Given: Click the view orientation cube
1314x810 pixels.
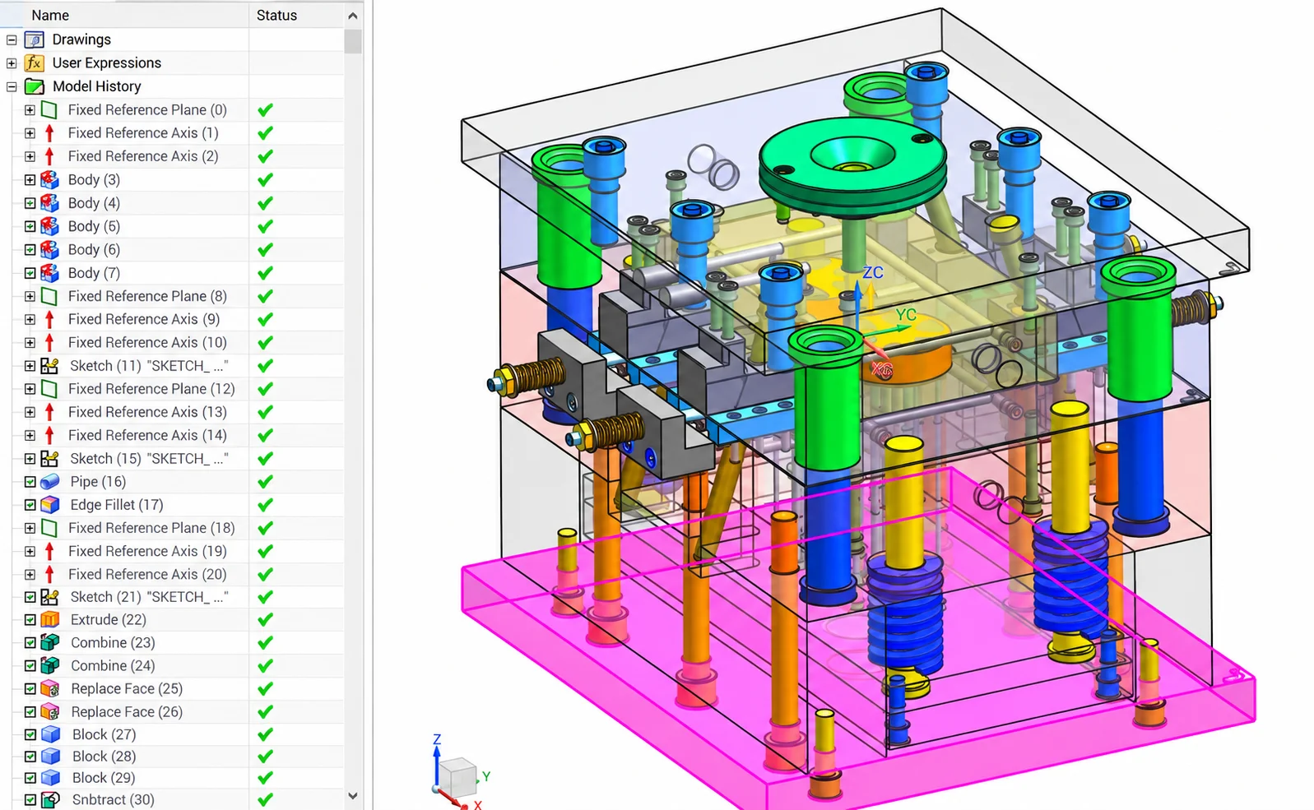Looking at the screenshot, I should 456,776.
